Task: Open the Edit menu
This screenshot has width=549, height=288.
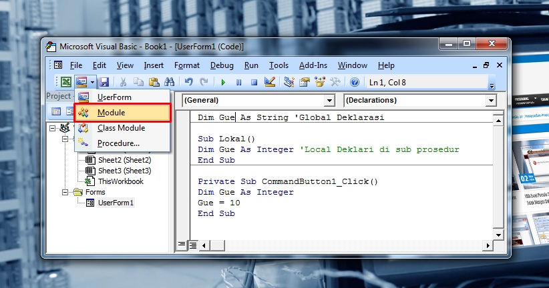Action: (x=99, y=65)
